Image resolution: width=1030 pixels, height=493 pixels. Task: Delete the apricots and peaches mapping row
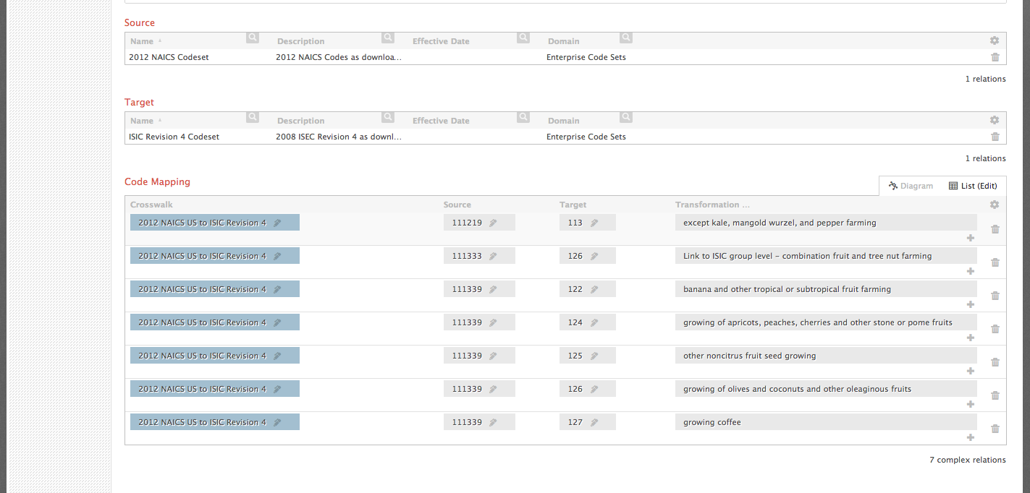(x=995, y=329)
